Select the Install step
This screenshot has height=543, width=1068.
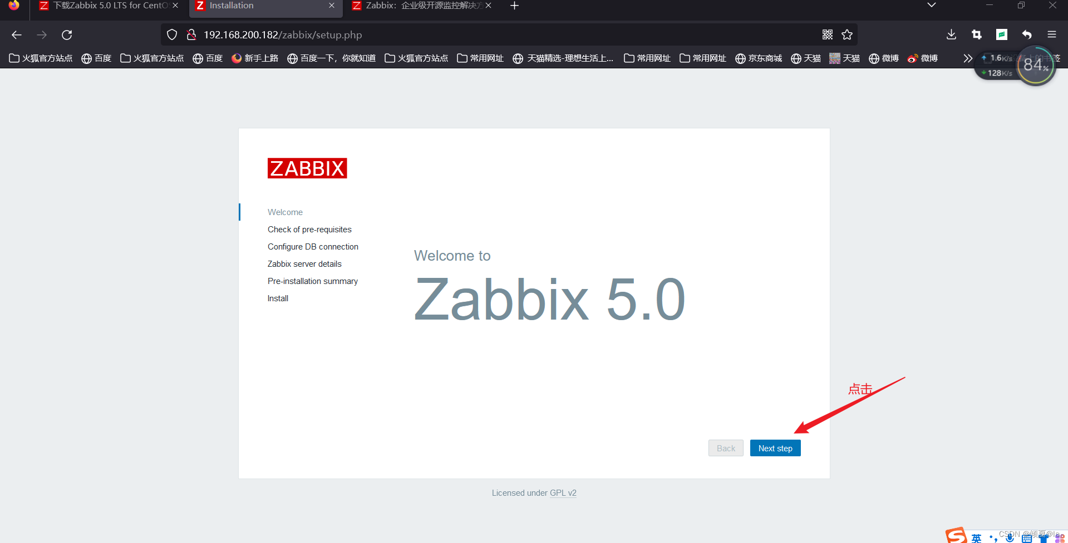(x=278, y=298)
